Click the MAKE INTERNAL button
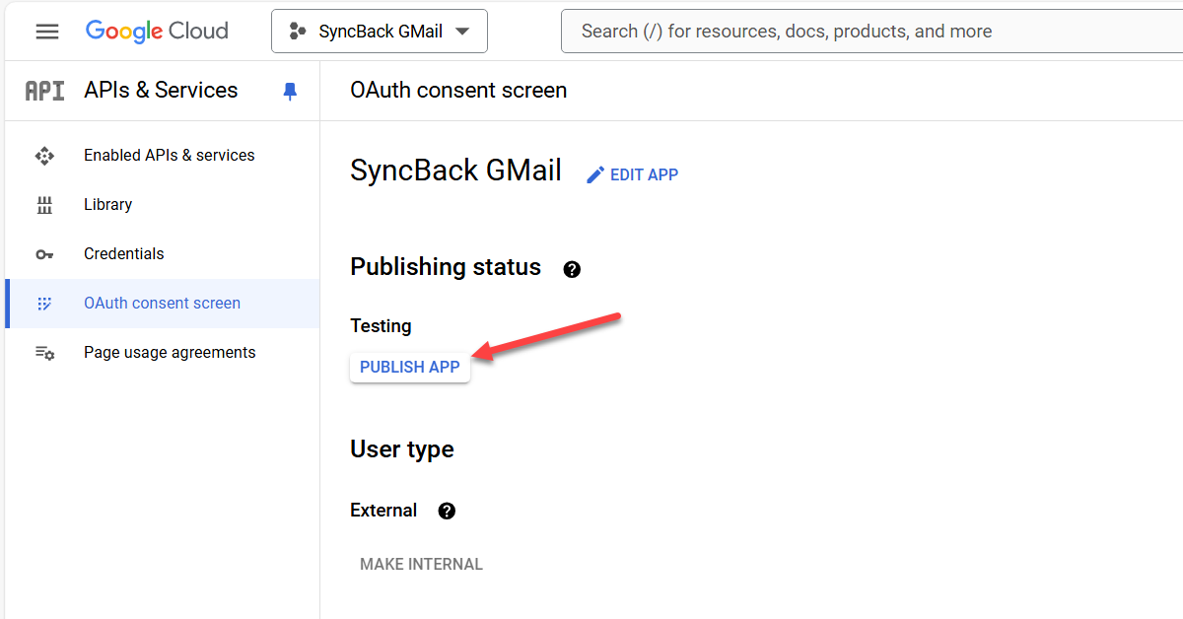Screen dimensions: 1183x619 point(421,564)
